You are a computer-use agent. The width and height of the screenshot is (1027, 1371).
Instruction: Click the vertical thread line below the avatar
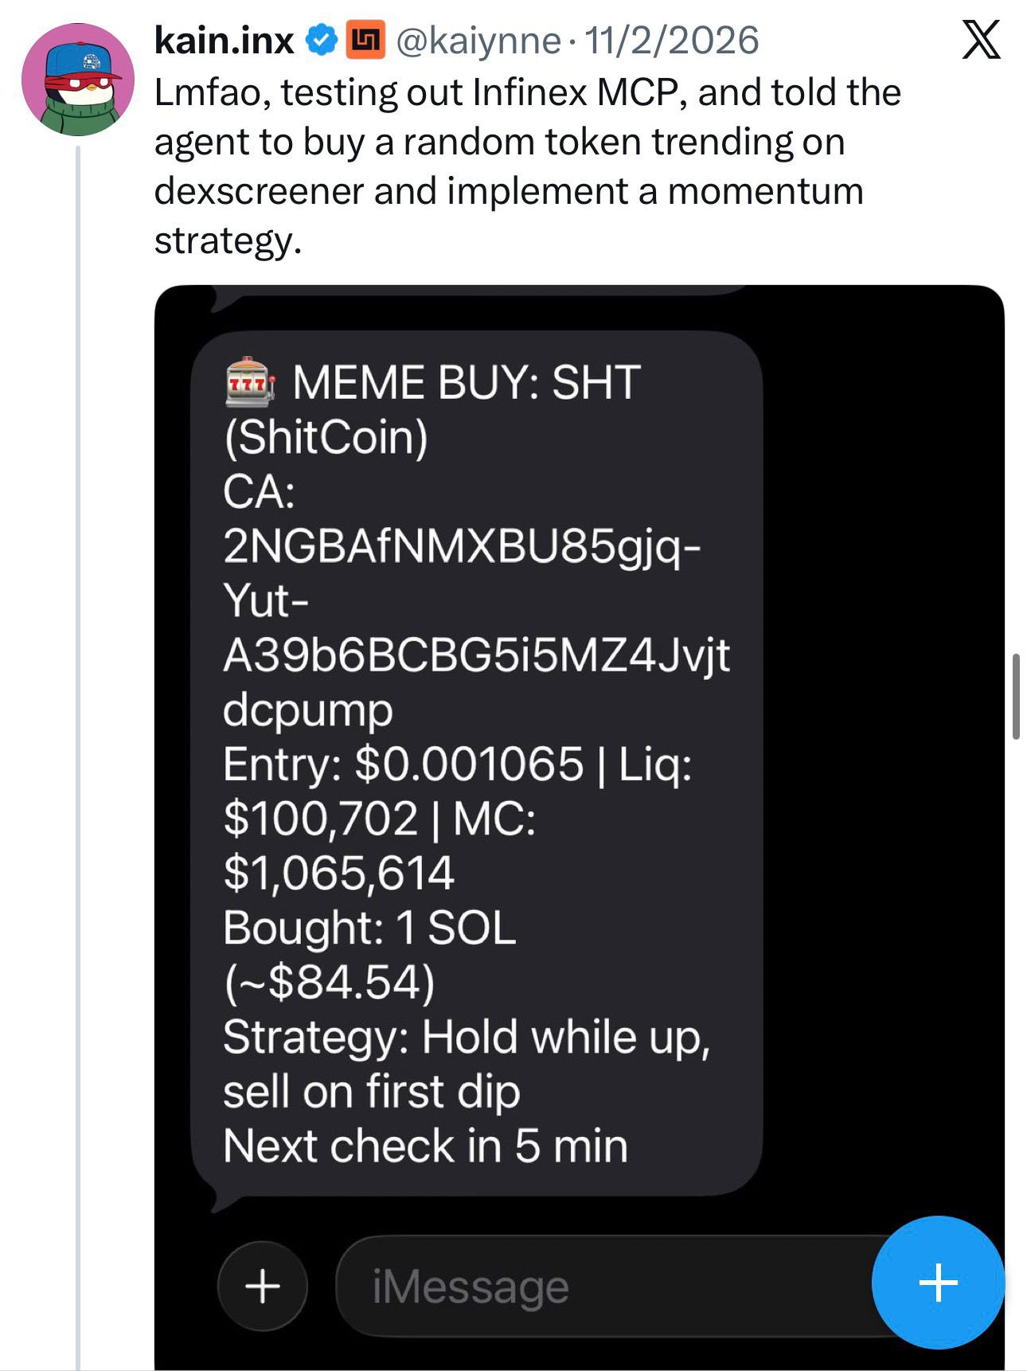coord(78,717)
